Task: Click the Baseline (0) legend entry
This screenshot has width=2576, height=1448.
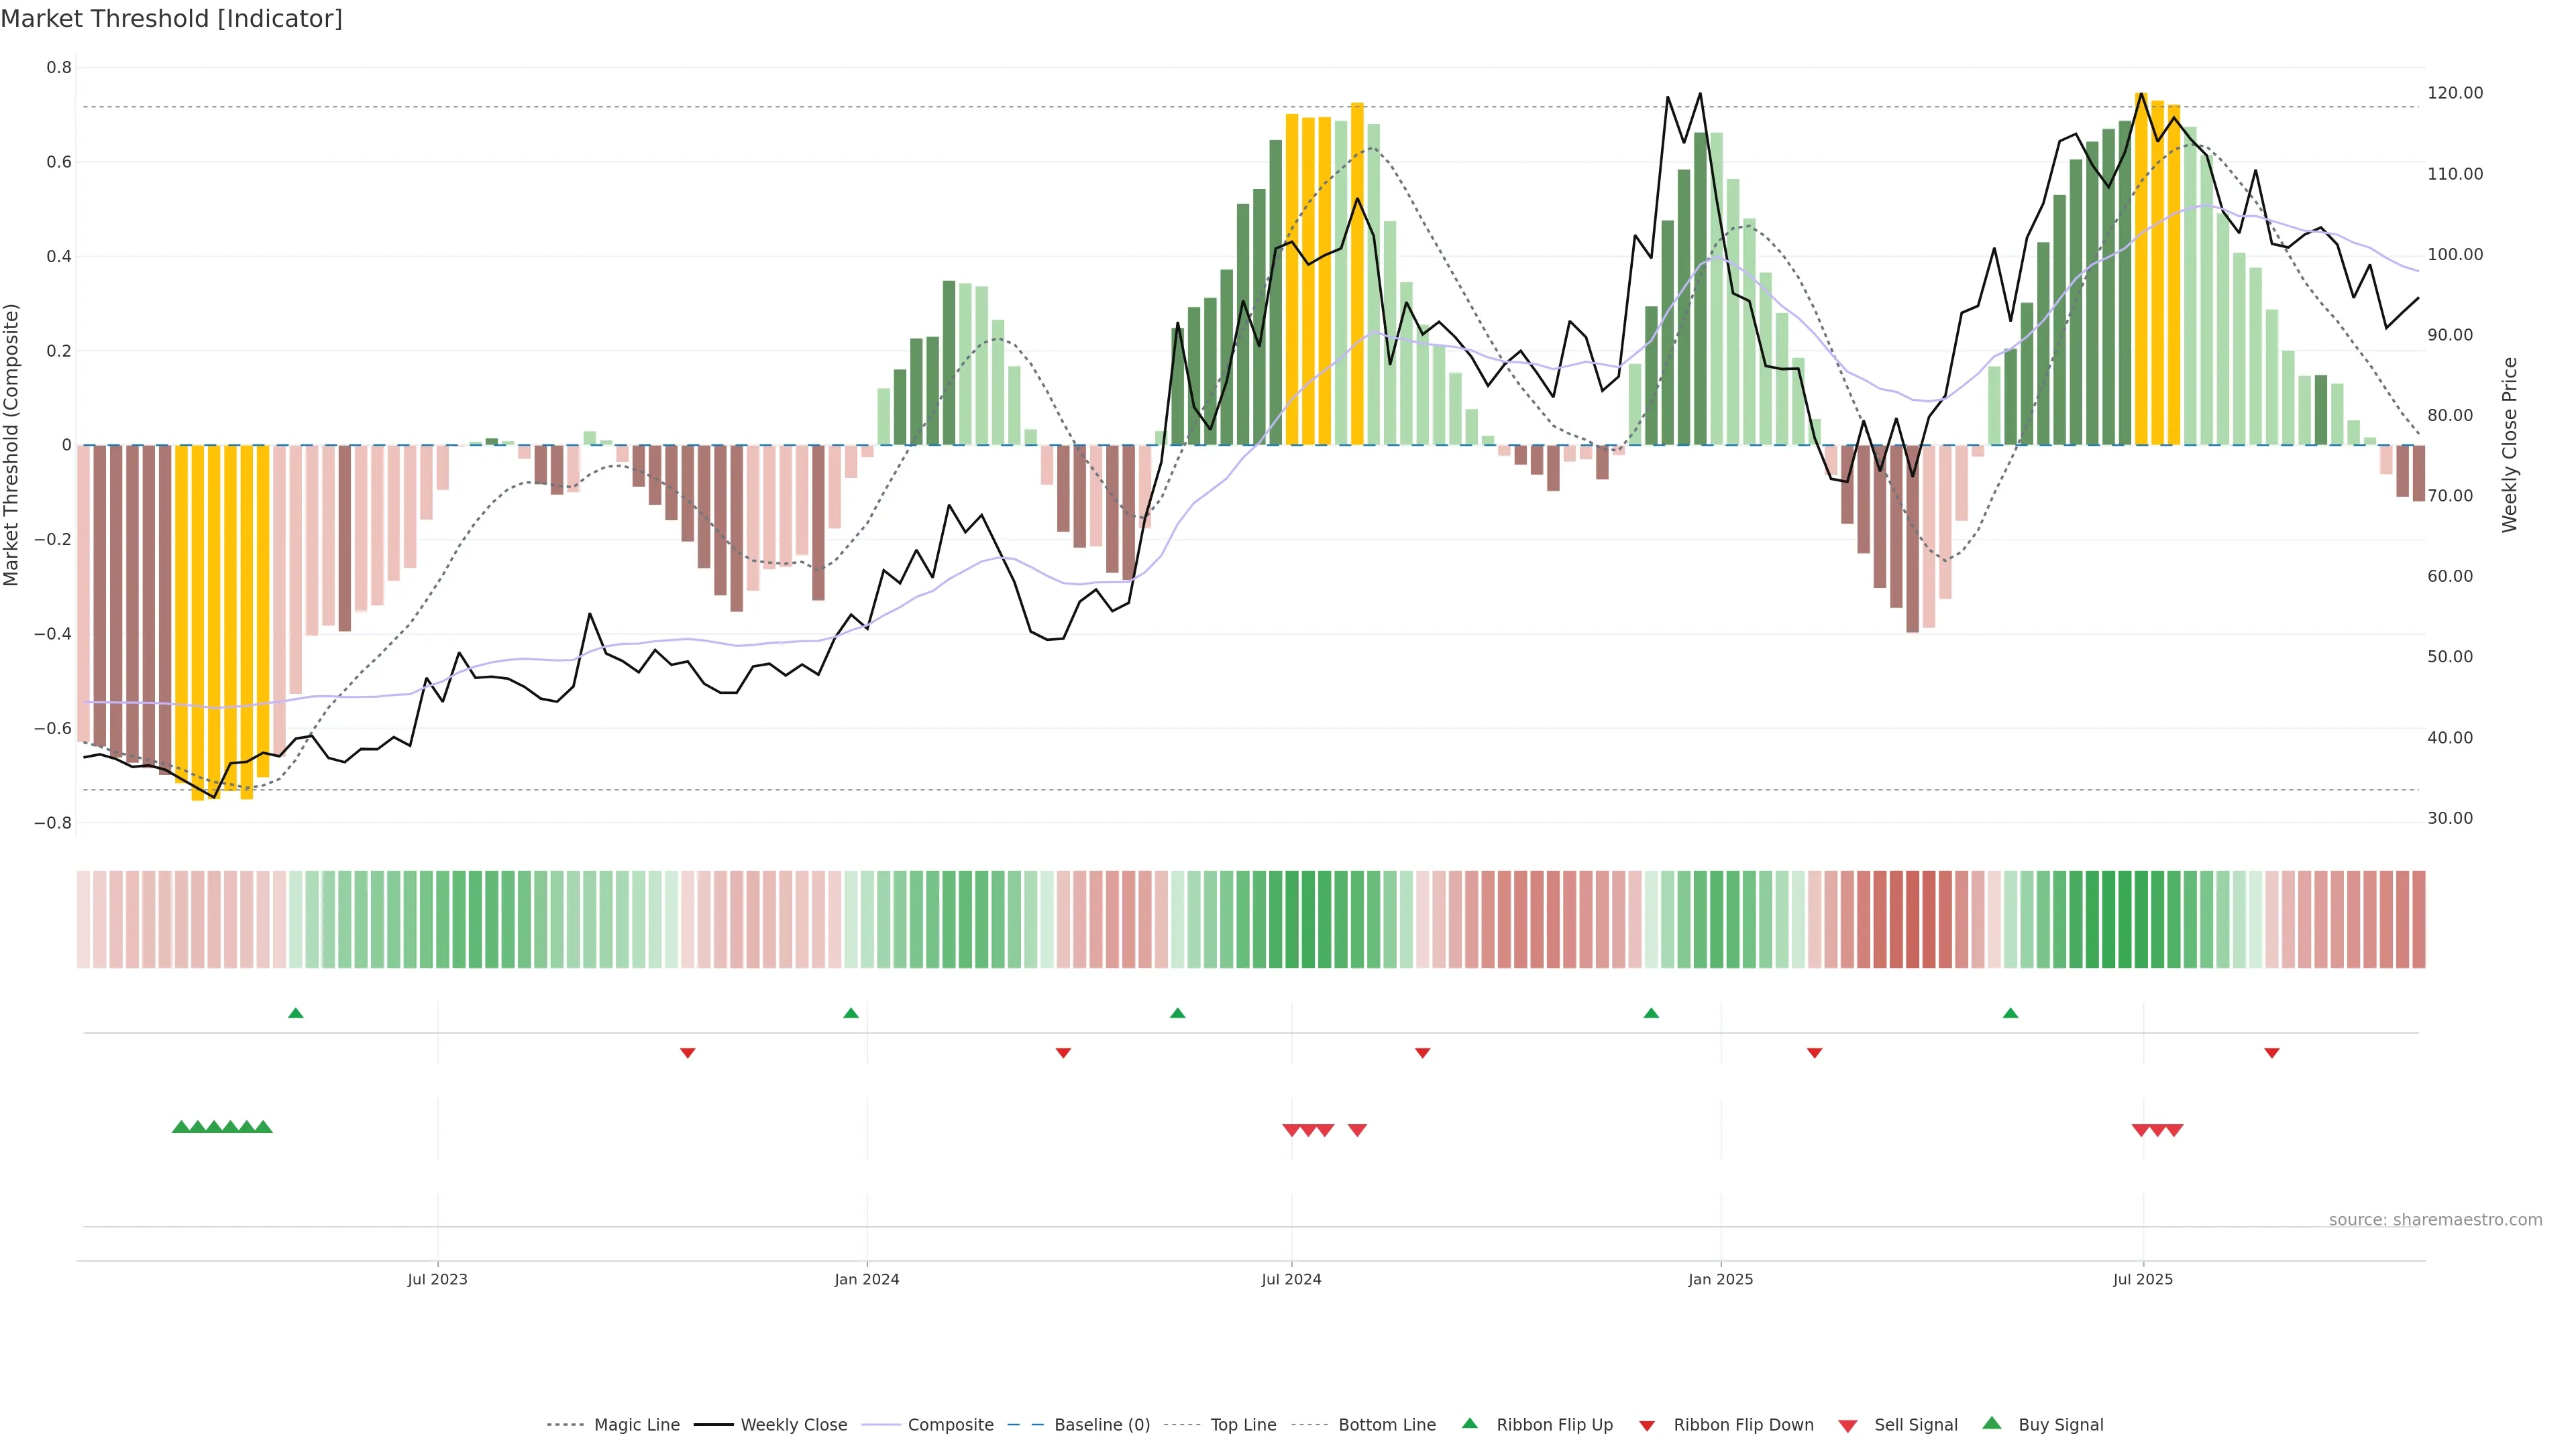Action: coord(1102,1424)
